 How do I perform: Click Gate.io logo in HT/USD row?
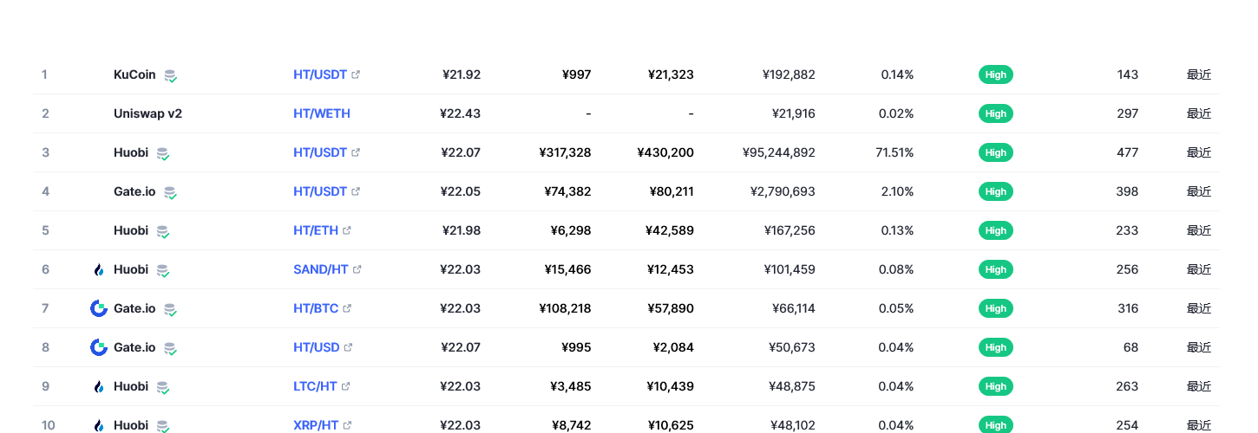(99, 347)
